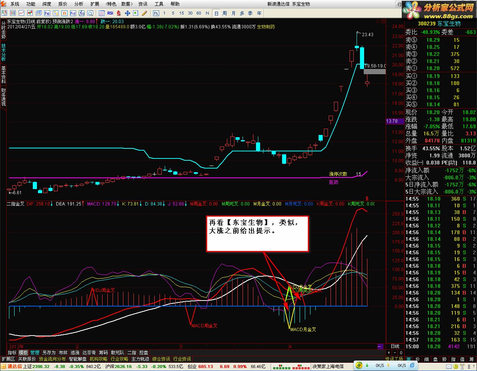Open the 分时走势 side tab
The width and height of the screenshot is (477, 371).
pos(3,30)
